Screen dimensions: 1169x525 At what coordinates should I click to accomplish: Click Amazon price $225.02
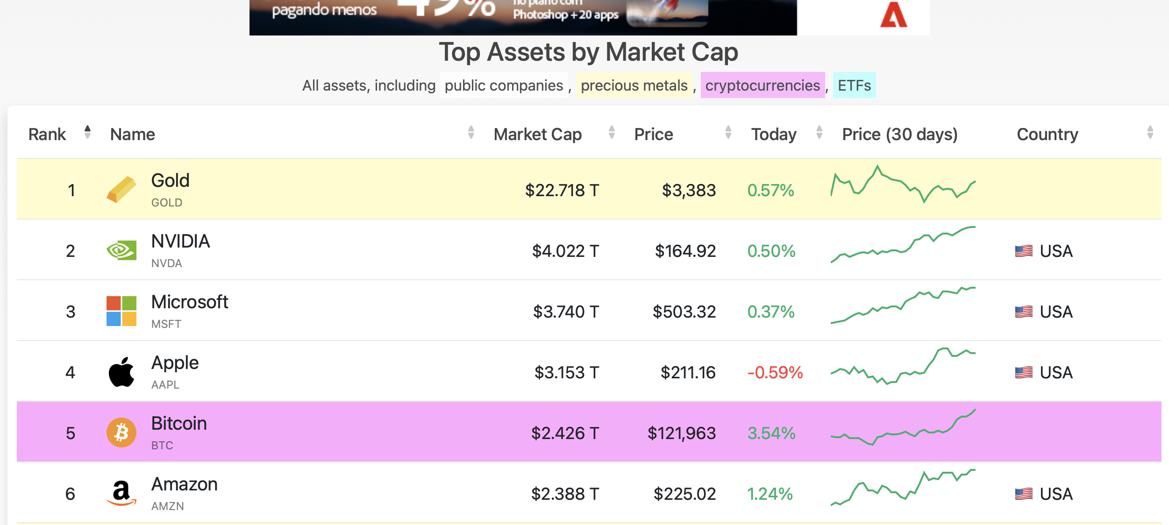pos(685,494)
